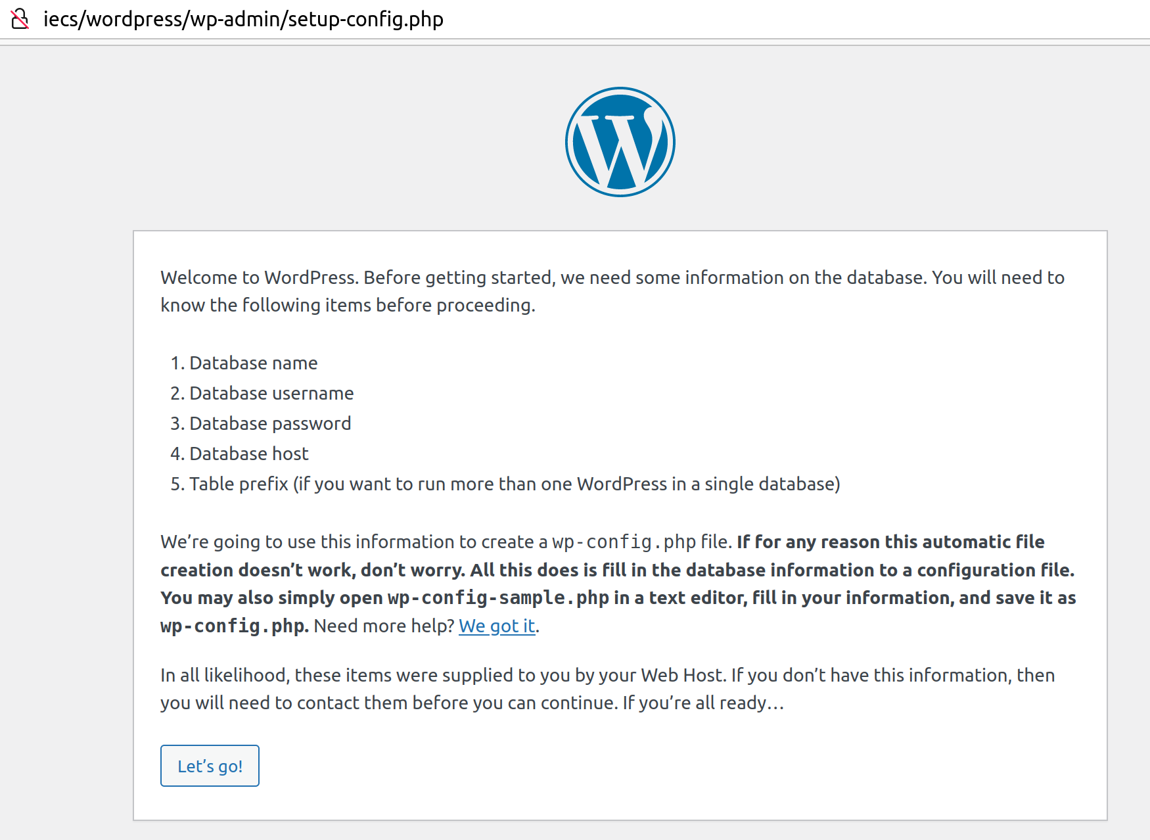Click the "Database username" list item
The height and width of the screenshot is (840, 1150).
[271, 393]
